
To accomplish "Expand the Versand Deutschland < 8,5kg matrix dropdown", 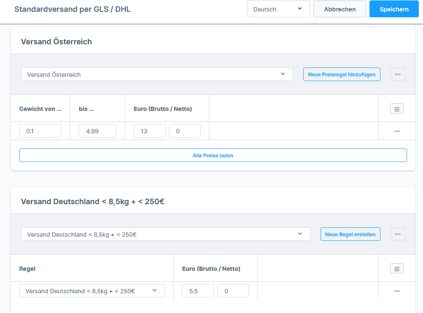I will pyautogui.click(x=166, y=234).
